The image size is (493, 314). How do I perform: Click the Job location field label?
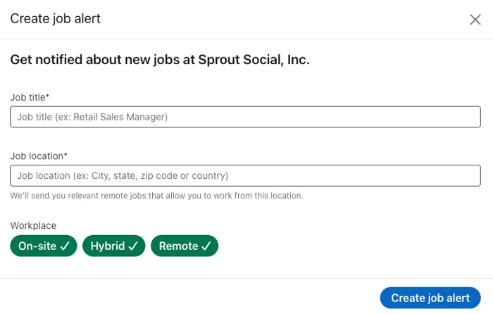click(38, 156)
